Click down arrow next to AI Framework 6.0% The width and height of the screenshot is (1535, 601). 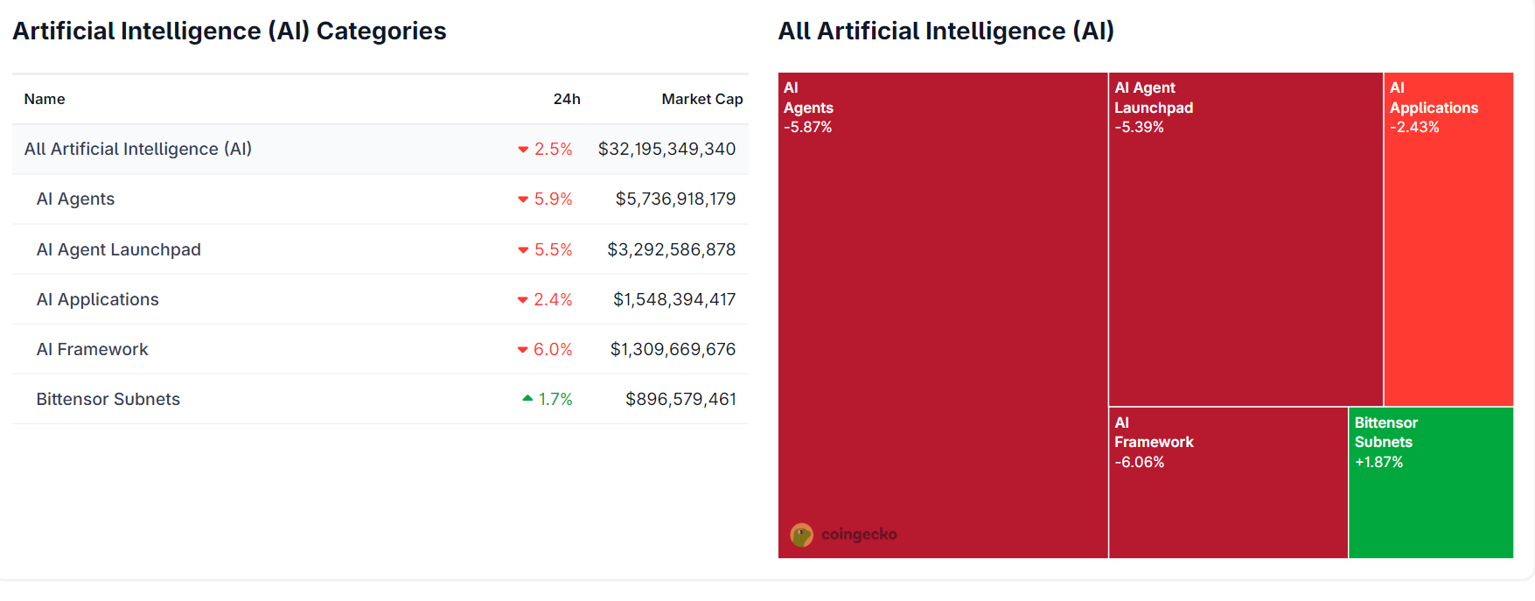[x=523, y=350]
